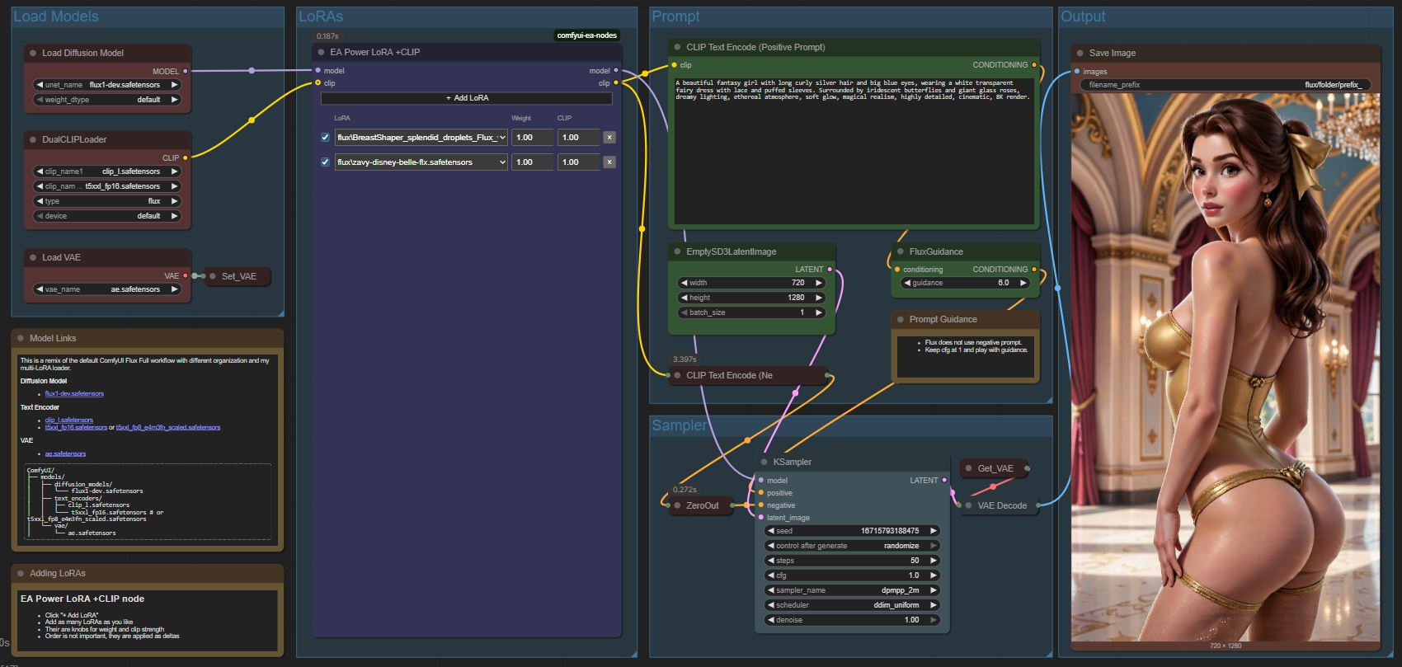Open the flux1-dev.safetensors link in Model Links
The height and width of the screenshot is (667, 1402).
pos(74,394)
